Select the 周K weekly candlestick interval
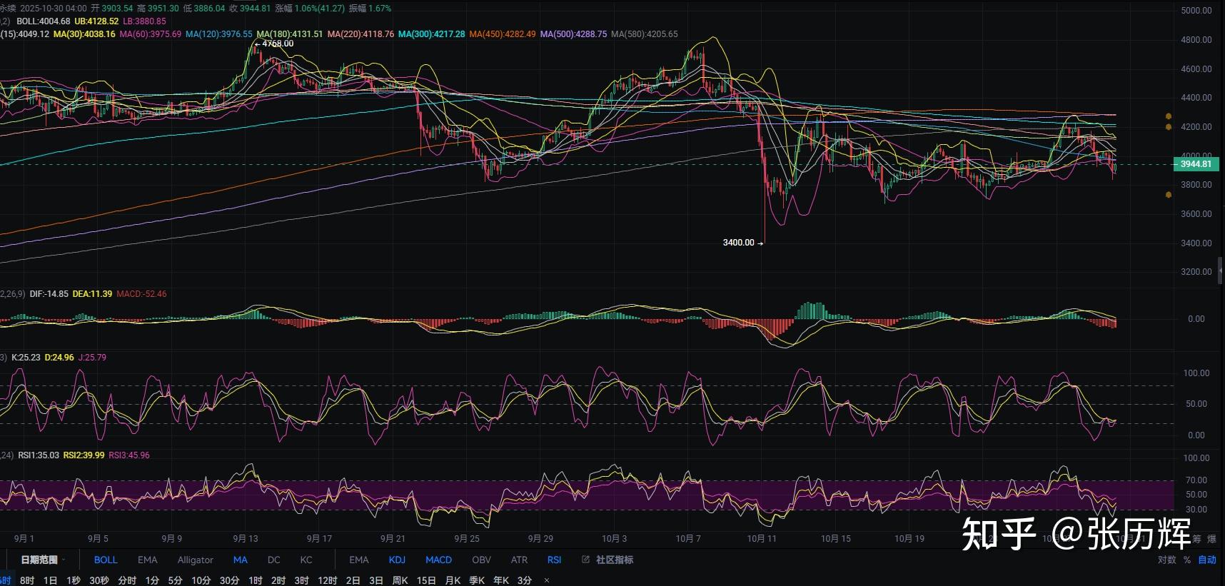Viewport: 1225px width, 586px height. coord(400,580)
